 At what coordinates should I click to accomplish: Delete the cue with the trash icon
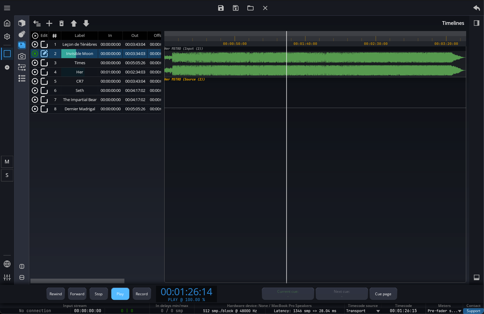pos(62,23)
